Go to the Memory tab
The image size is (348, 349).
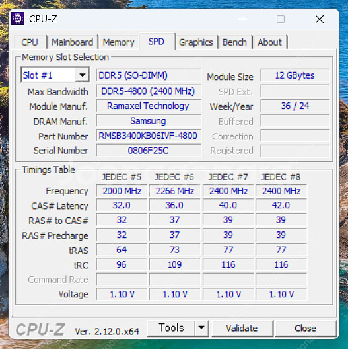coord(118,42)
